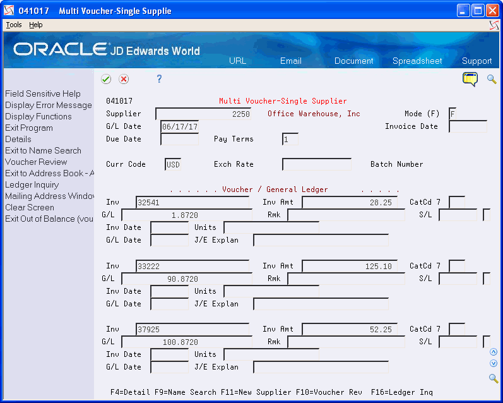Click the bottom magnifier zoom icon
This screenshot has width=503, height=403.
[x=494, y=378]
